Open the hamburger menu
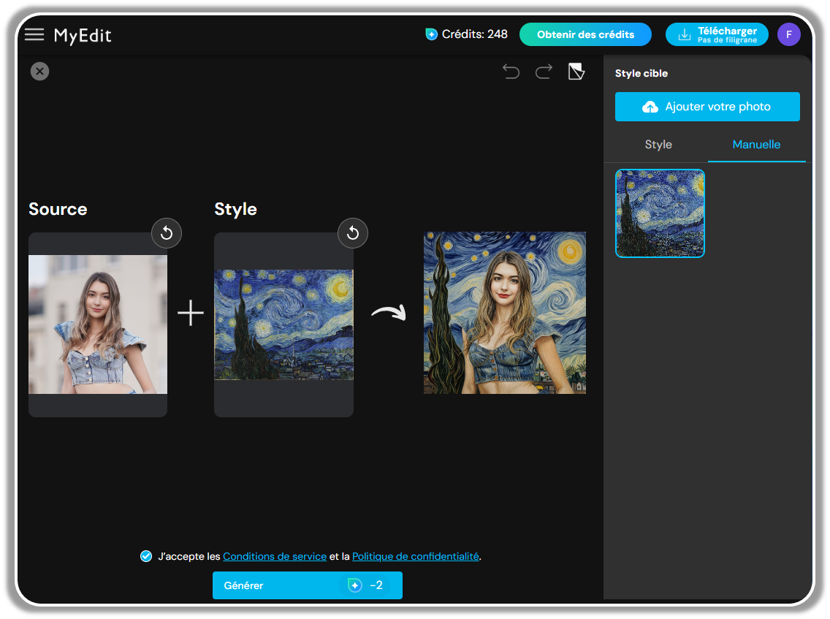 [34, 35]
